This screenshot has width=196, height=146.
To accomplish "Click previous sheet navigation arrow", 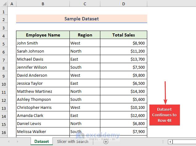I will point(9,141).
